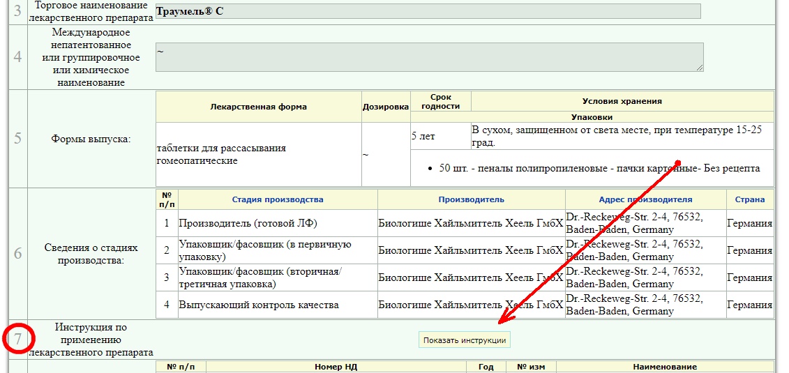This screenshot has height=373, width=789.
Task: Select the Упаковки subheader
Action: pyautogui.click(x=592, y=117)
